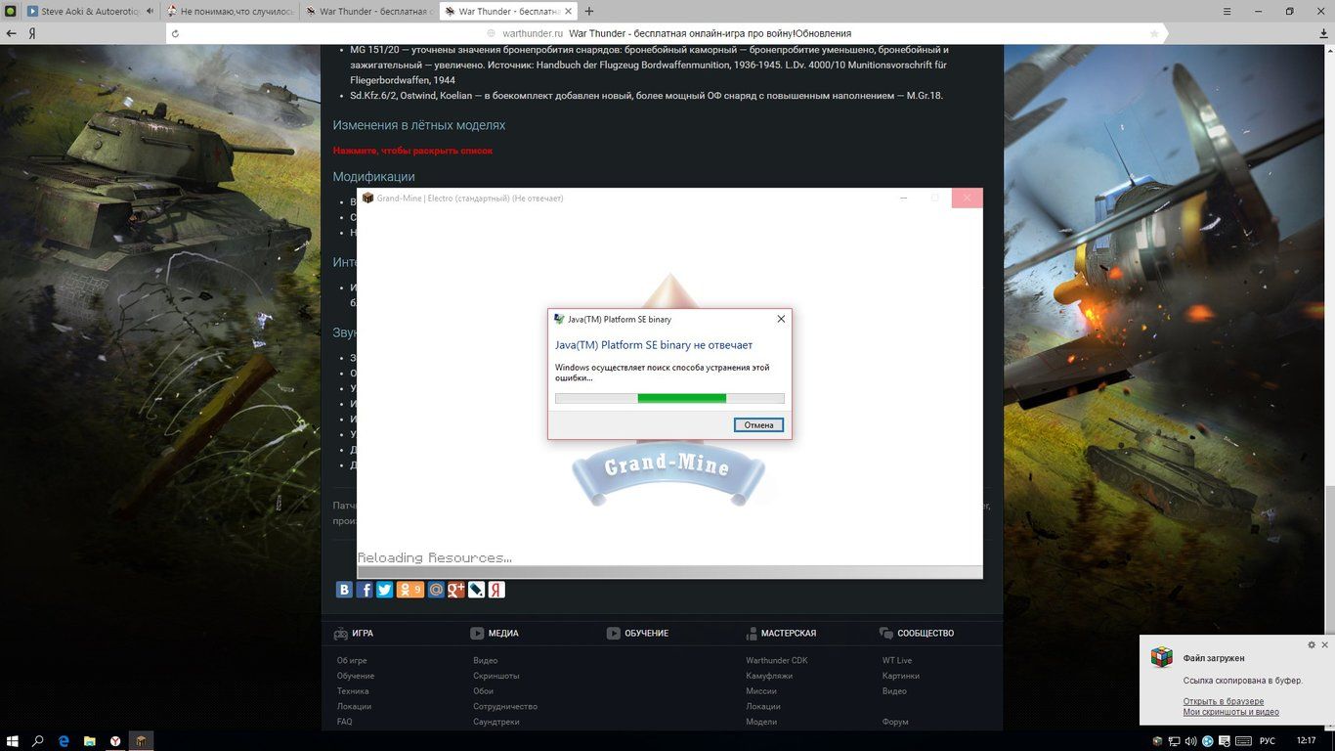Open touch keyboard tray icon
The height and width of the screenshot is (751, 1335).
(x=1243, y=741)
